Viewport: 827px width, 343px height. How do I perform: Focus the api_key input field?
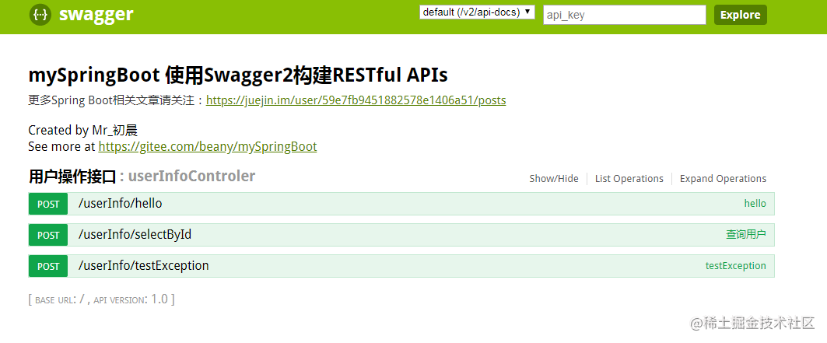tap(625, 15)
